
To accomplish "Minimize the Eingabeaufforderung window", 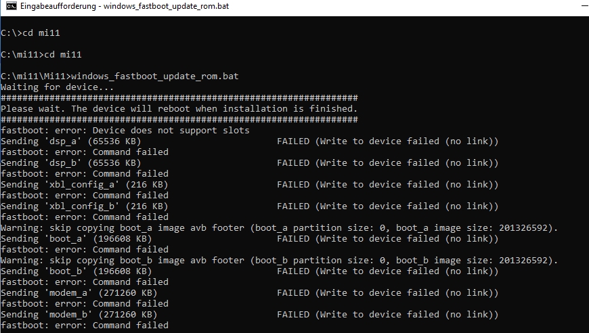I will pyautogui.click(x=585, y=6).
